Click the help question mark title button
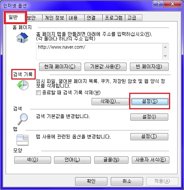The width and height of the screenshot is (184, 190). pyautogui.click(x=158, y=4)
